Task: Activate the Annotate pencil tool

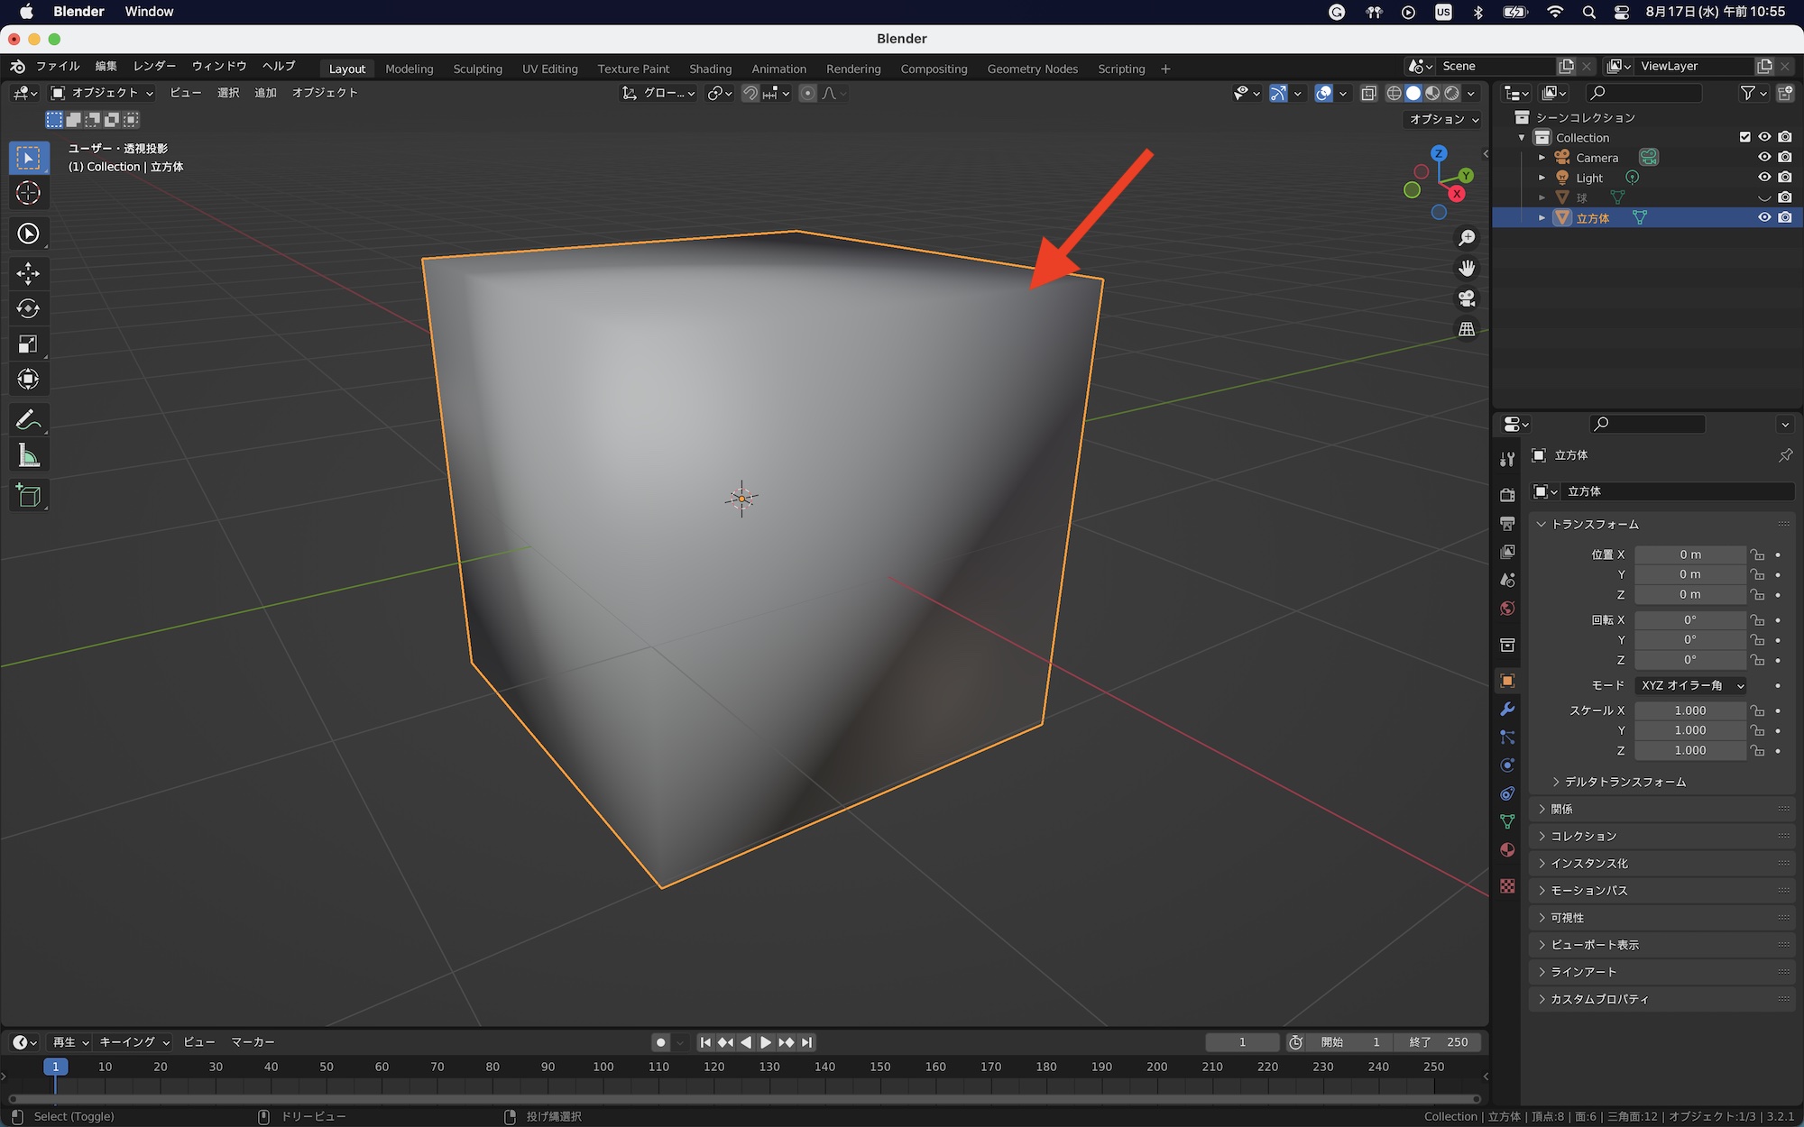Action: click(28, 420)
